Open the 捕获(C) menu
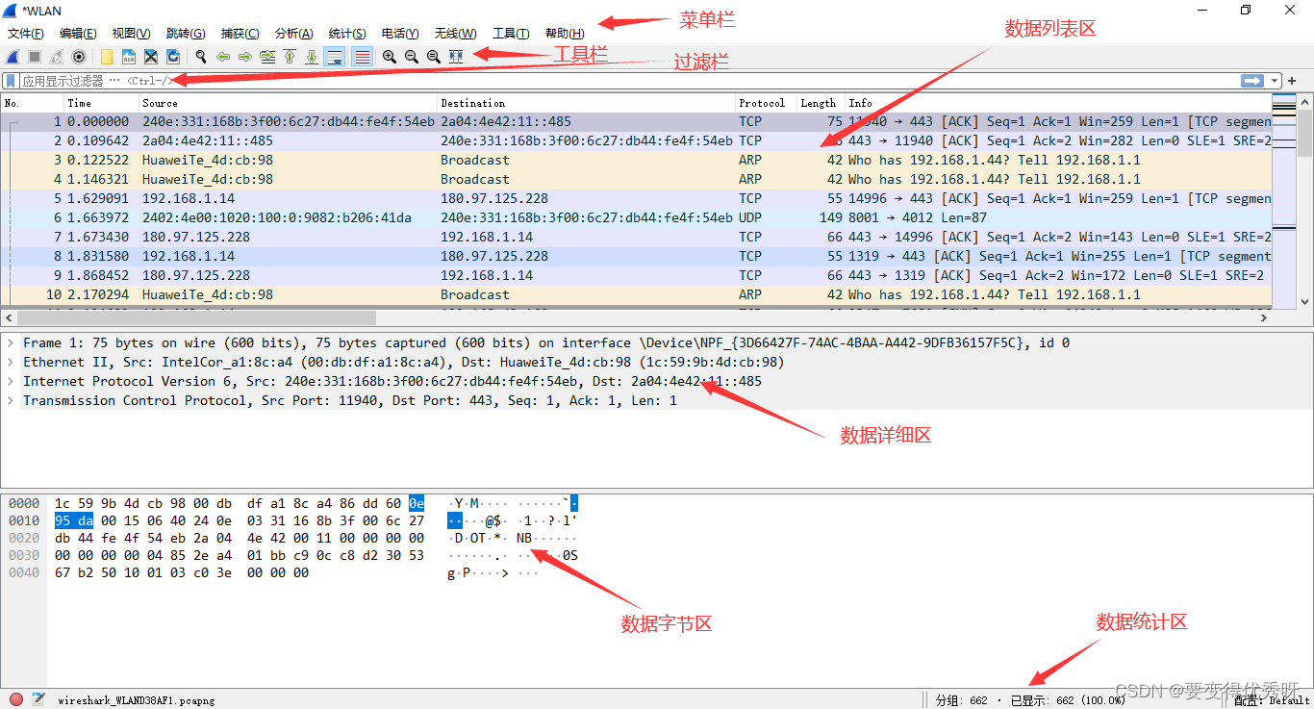The height and width of the screenshot is (709, 1314). (x=240, y=34)
